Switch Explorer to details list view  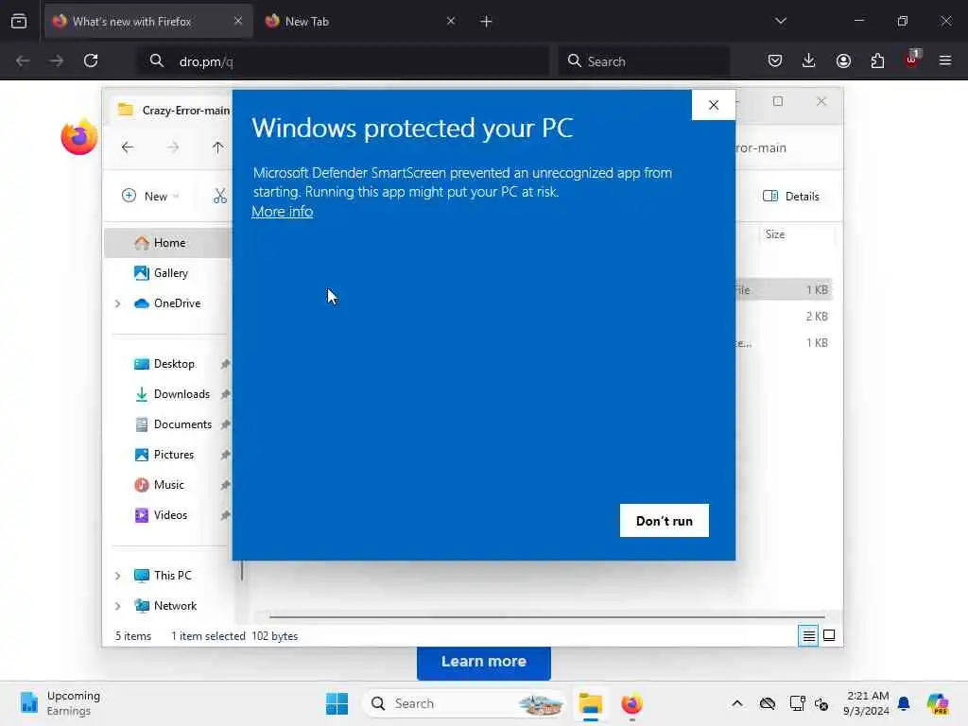(808, 635)
